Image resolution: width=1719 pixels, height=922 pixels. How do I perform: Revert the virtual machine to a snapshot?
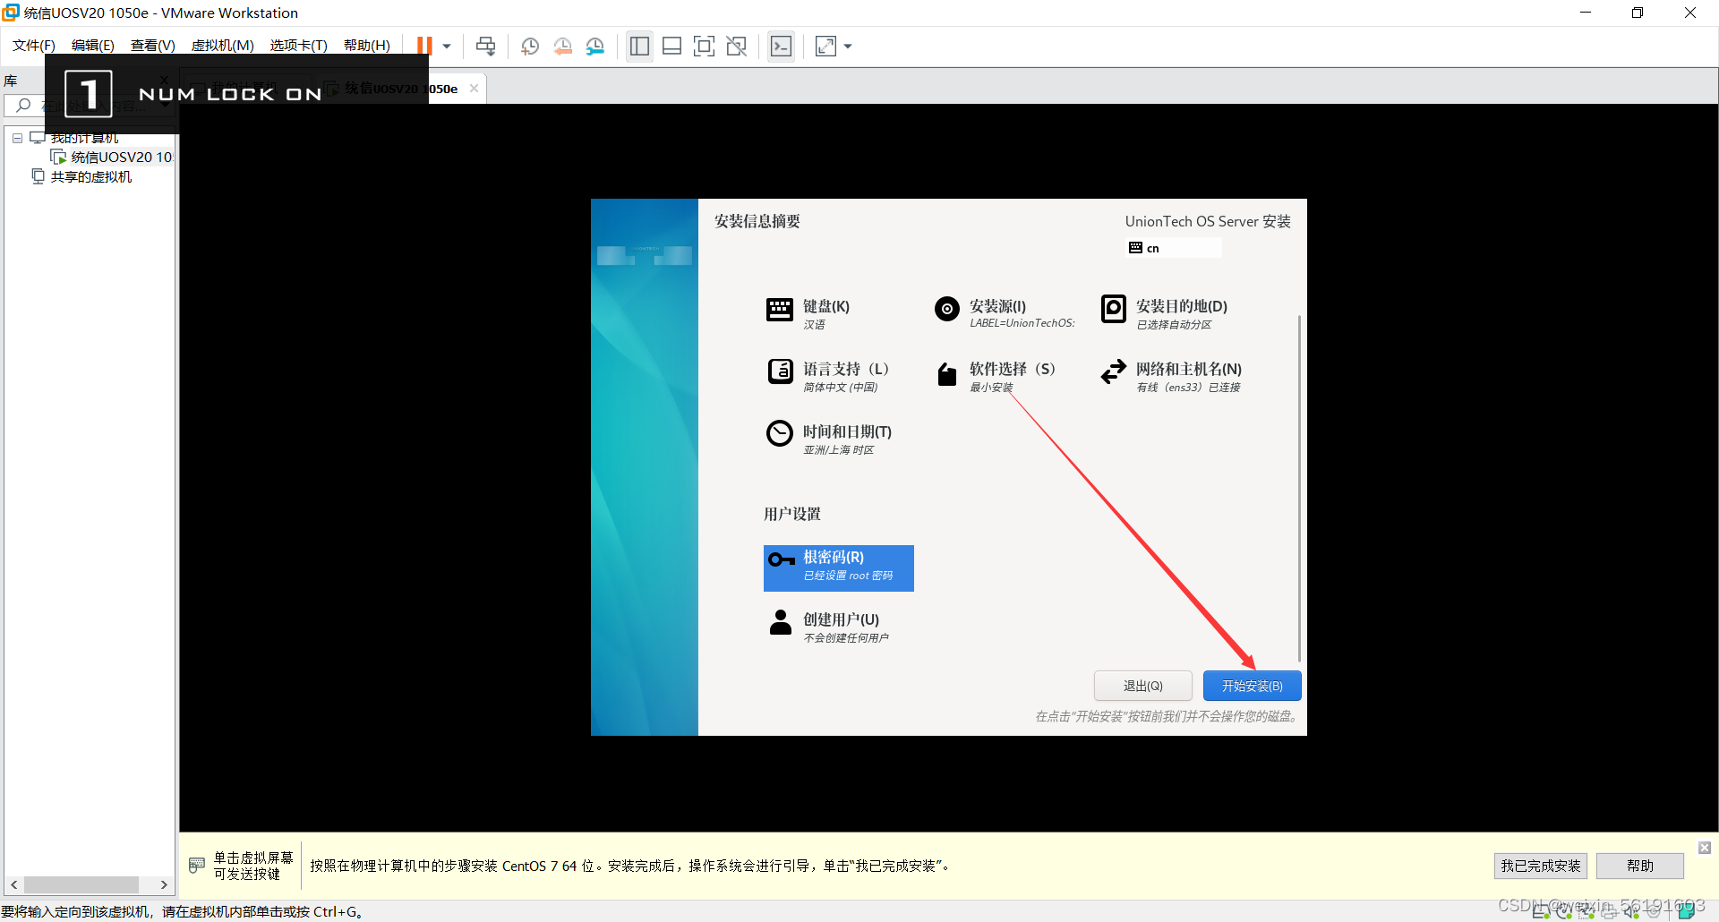(563, 47)
